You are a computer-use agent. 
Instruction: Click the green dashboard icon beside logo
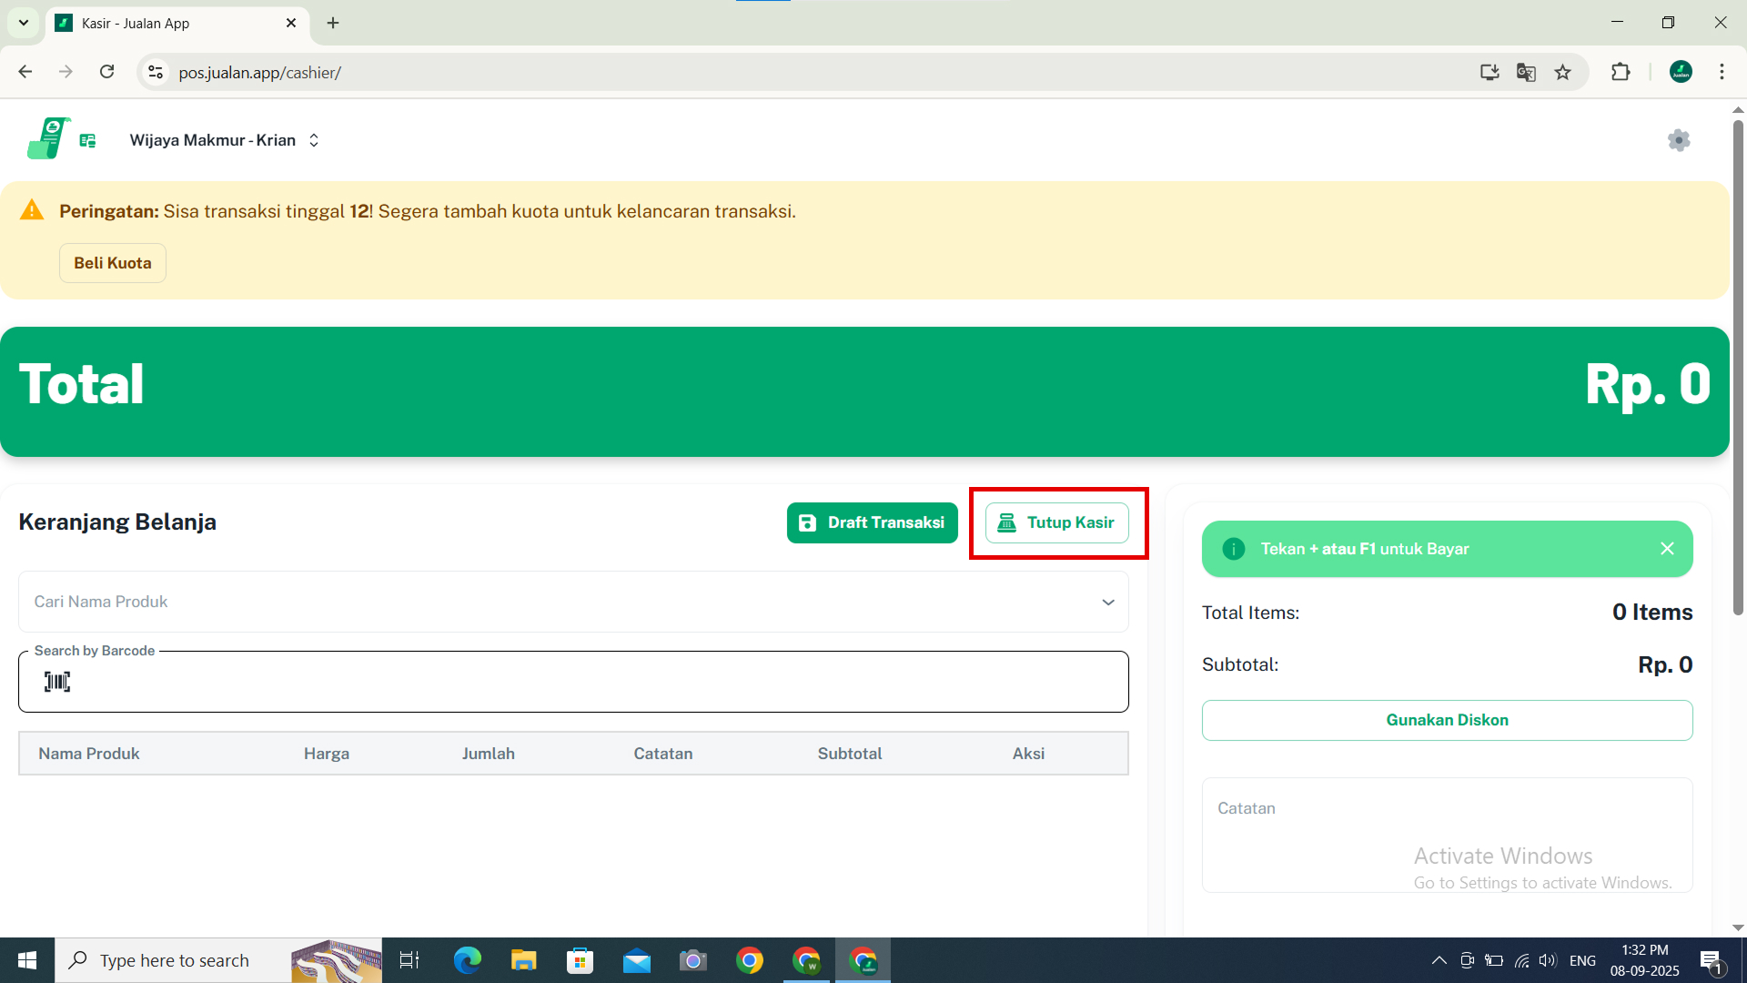87,140
